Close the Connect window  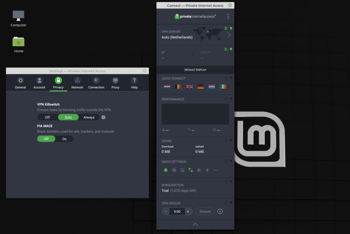coord(230,5)
